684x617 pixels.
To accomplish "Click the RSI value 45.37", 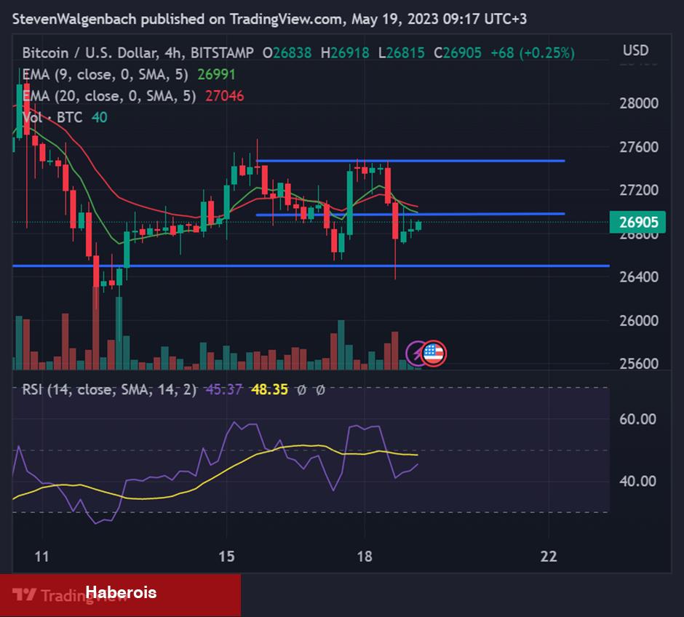I will tap(224, 389).
